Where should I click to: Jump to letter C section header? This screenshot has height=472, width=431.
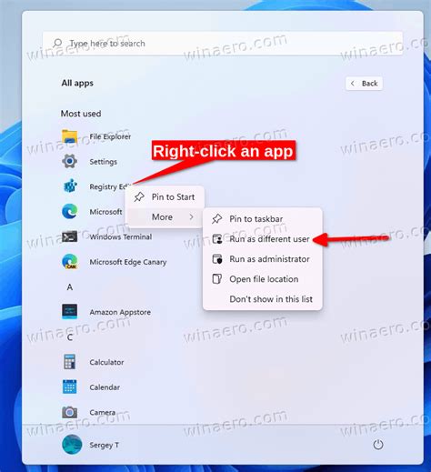pyautogui.click(x=70, y=336)
